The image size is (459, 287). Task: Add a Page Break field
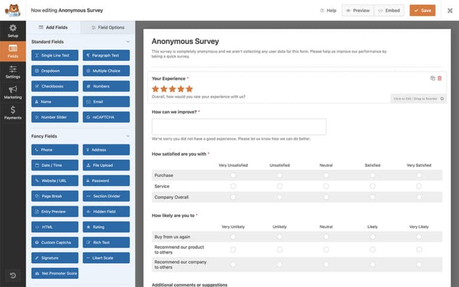coord(55,196)
